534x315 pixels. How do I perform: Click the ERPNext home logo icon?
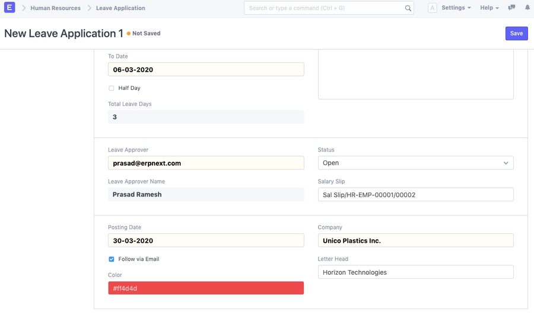click(x=9, y=8)
